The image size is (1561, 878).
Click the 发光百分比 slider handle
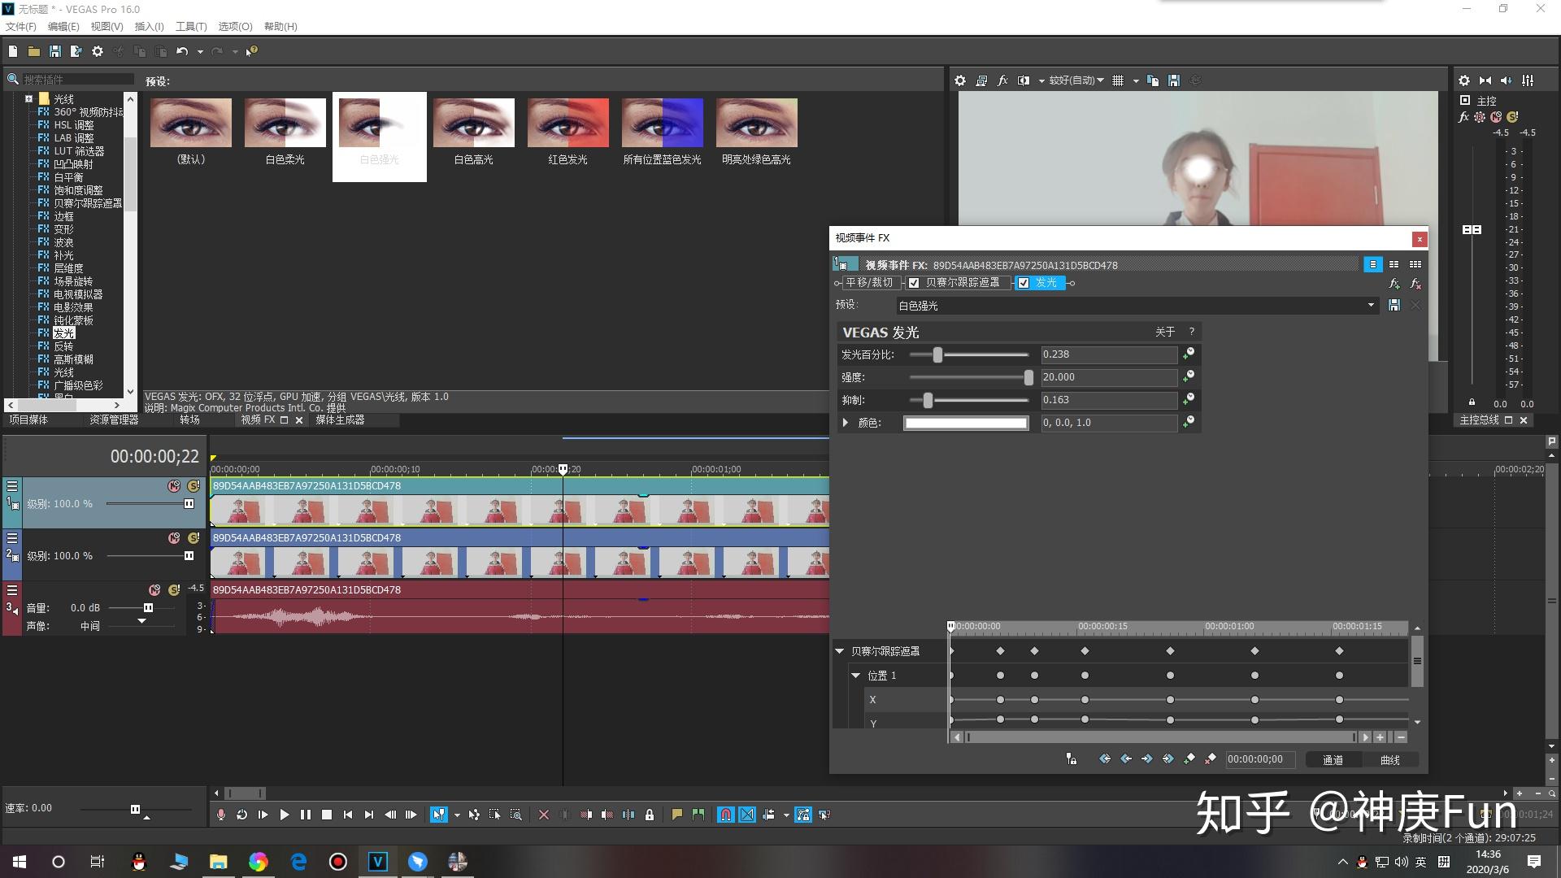(x=937, y=354)
